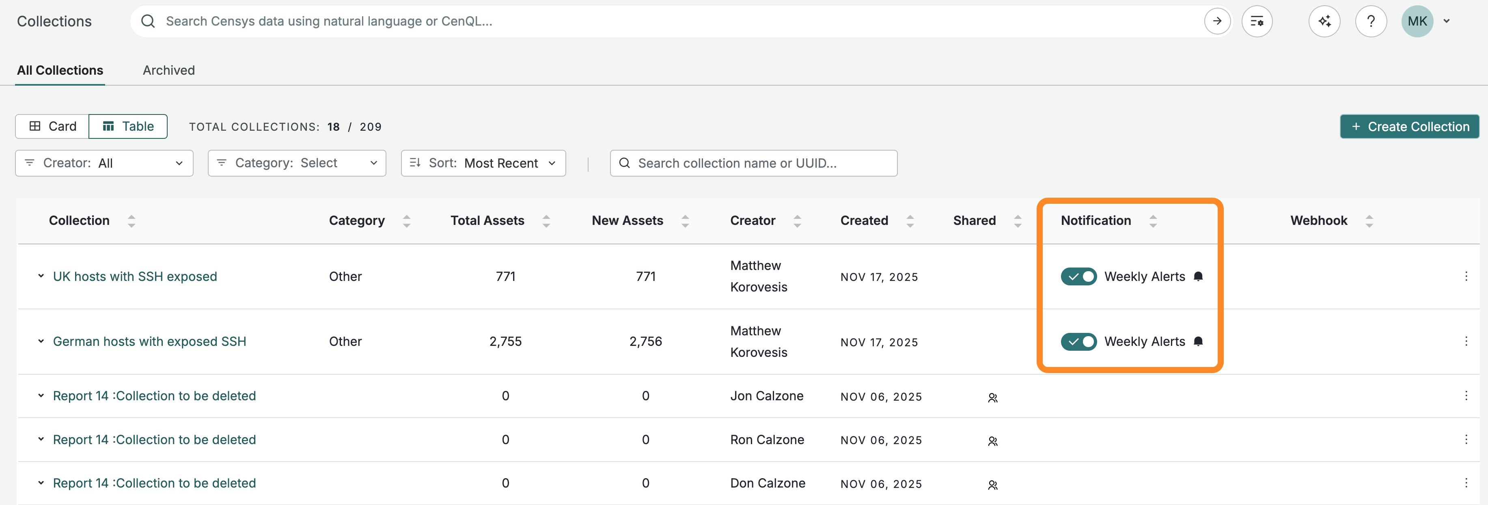Open German hosts with exposed SSH link
This screenshot has width=1488, height=505.
pyautogui.click(x=149, y=341)
